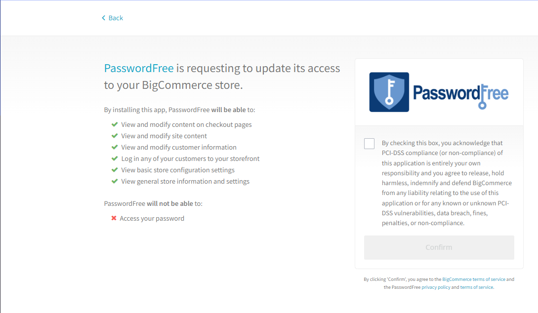Viewport: 538px width, 313px height.
Task: Click green checkmark beside checkout pages permission
Action: point(115,124)
